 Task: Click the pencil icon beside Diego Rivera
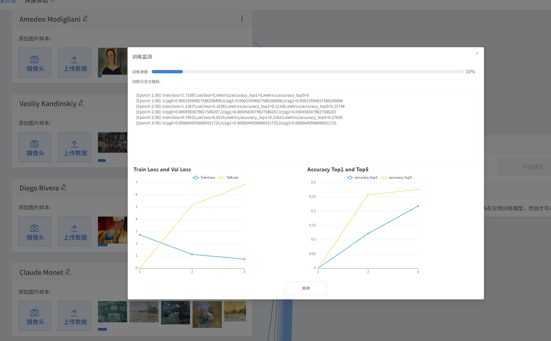(64, 188)
